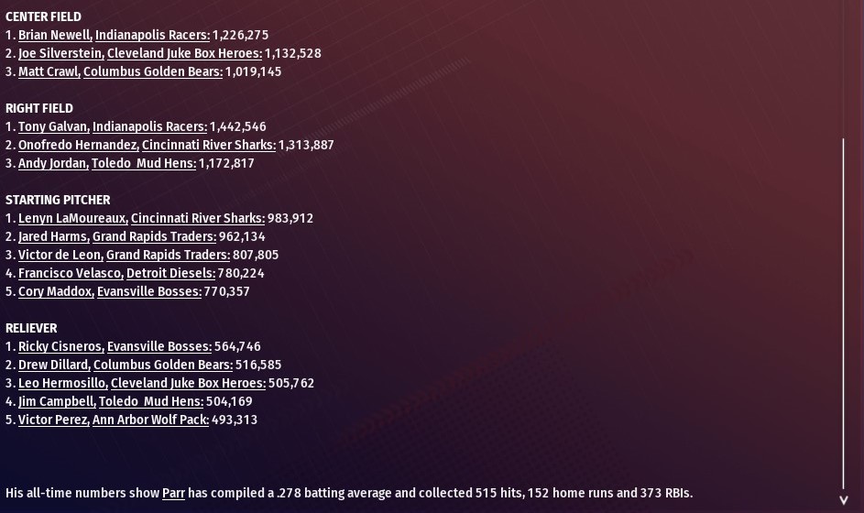This screenshot has height=513, width=864.
Task: Open Joe Silverstein's player link
Action: [60, 53]
